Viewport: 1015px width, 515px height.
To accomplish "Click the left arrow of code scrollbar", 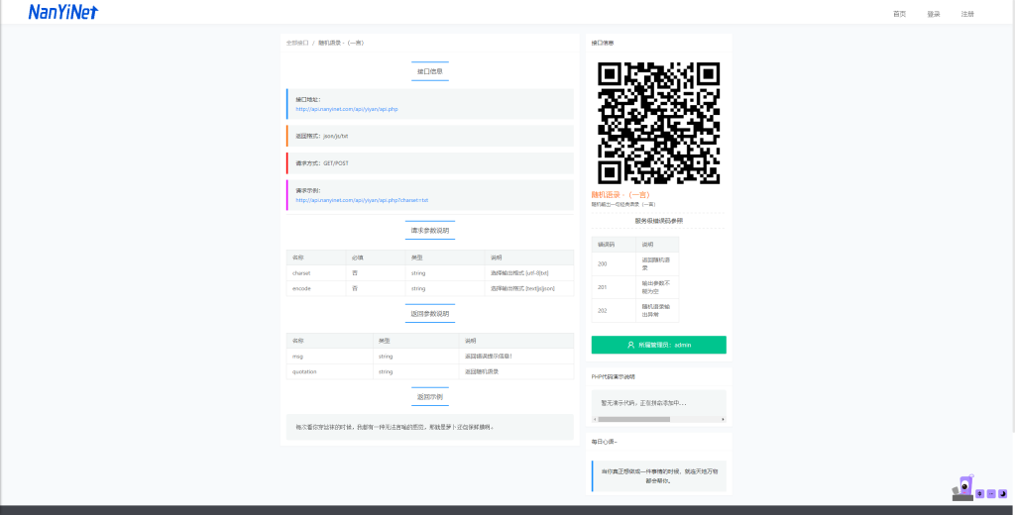I will [x=595, y=419].
